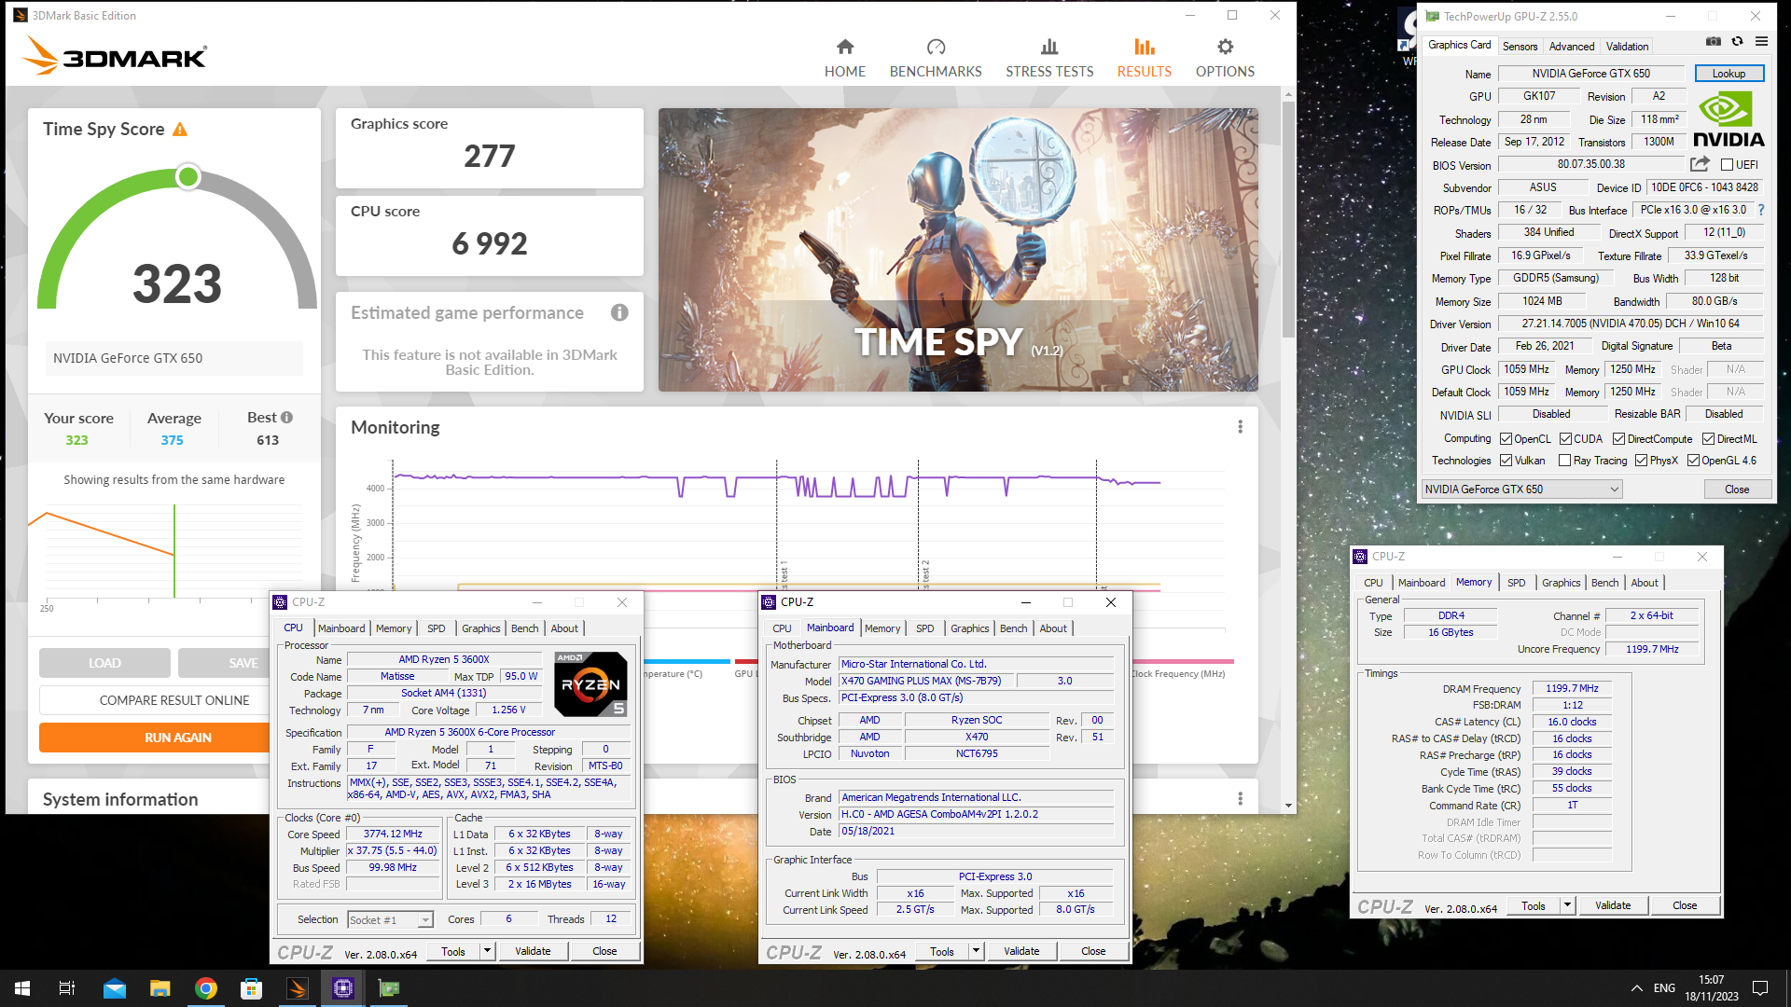Click the Time Spy Score warning icon
The height and width of the screenshot is (1007, 1791).
click(x=180, y=130)
